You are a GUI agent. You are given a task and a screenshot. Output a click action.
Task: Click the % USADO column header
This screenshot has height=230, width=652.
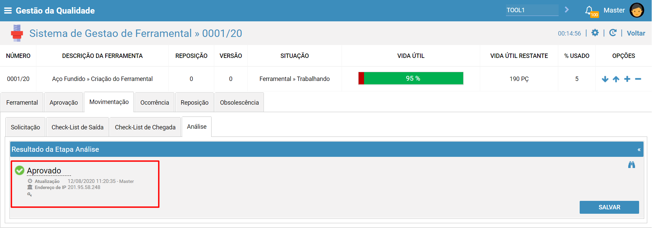tap(577, 56)
